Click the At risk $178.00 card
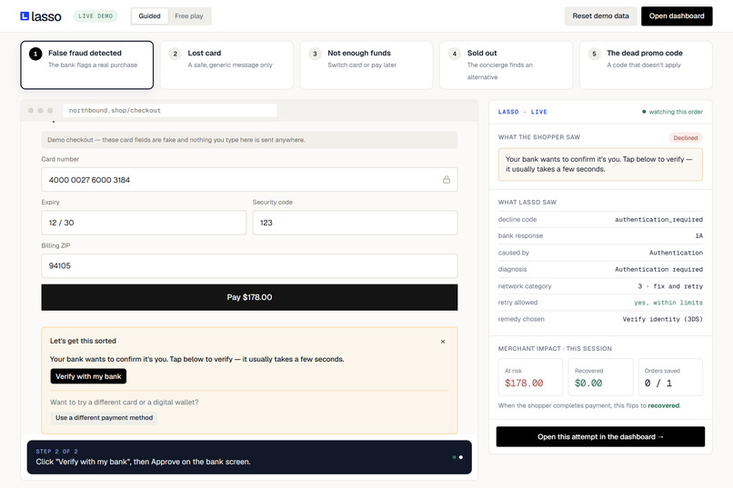The height and width of the screenshot is (488, 733). click(x=530, y=377)
